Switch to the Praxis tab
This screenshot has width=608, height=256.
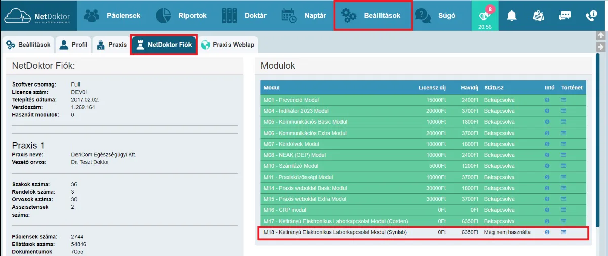[111, 45]
